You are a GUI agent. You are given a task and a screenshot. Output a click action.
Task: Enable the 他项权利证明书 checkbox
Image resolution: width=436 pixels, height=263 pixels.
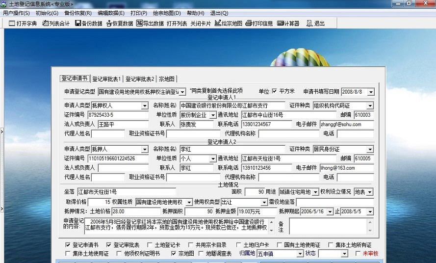click(x=119, y=254)
